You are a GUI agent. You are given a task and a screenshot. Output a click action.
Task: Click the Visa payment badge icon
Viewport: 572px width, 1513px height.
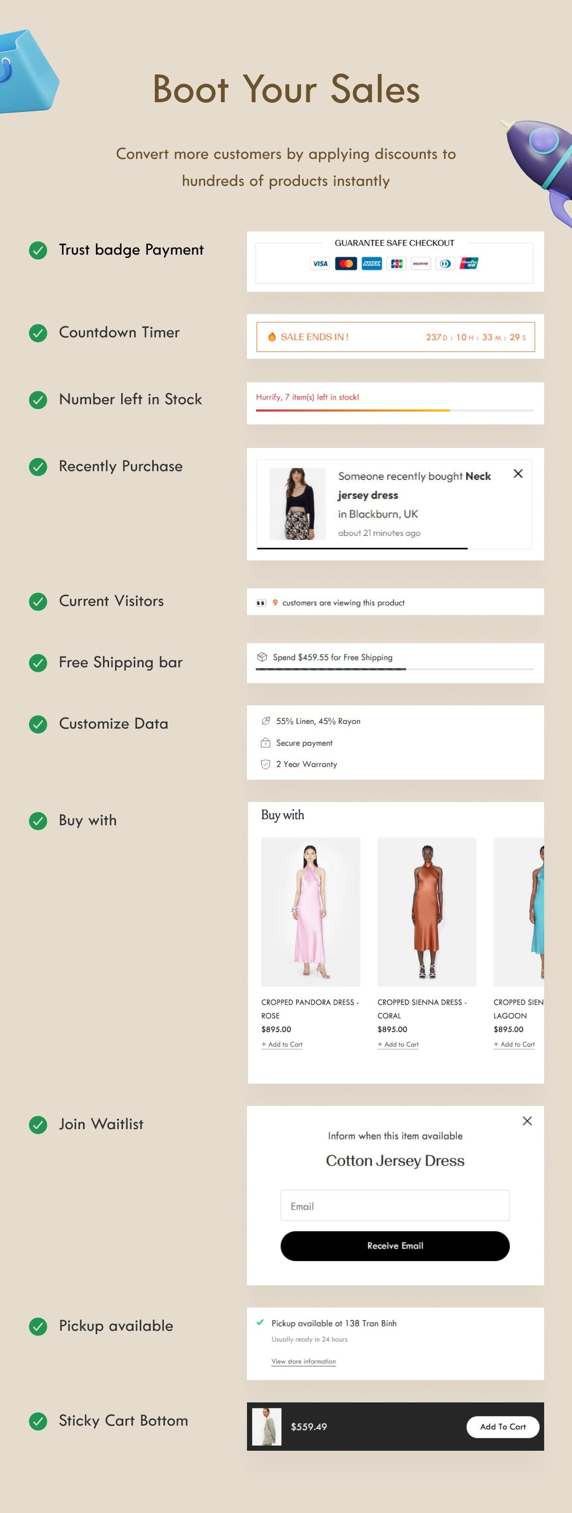point(320,264)
